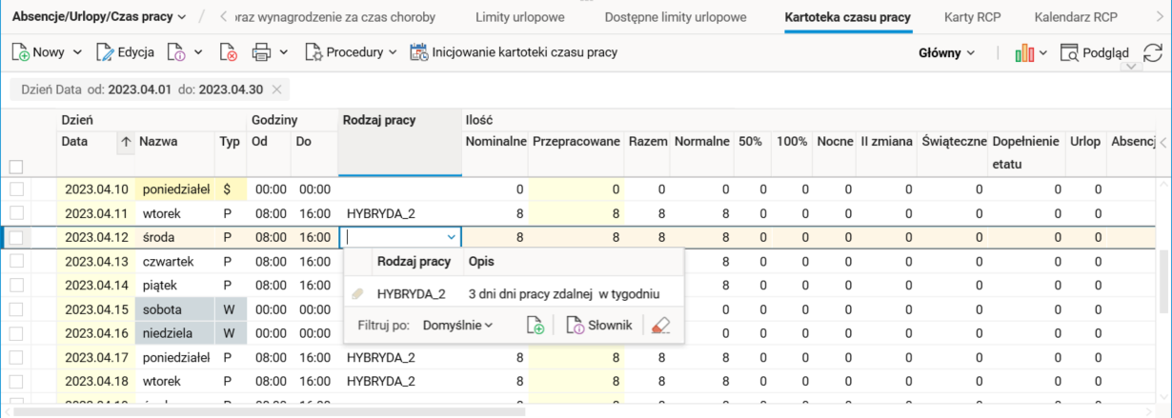
Task: Click the Słownik button in popup
Action: pyautogui.click(x=599, y=326)
